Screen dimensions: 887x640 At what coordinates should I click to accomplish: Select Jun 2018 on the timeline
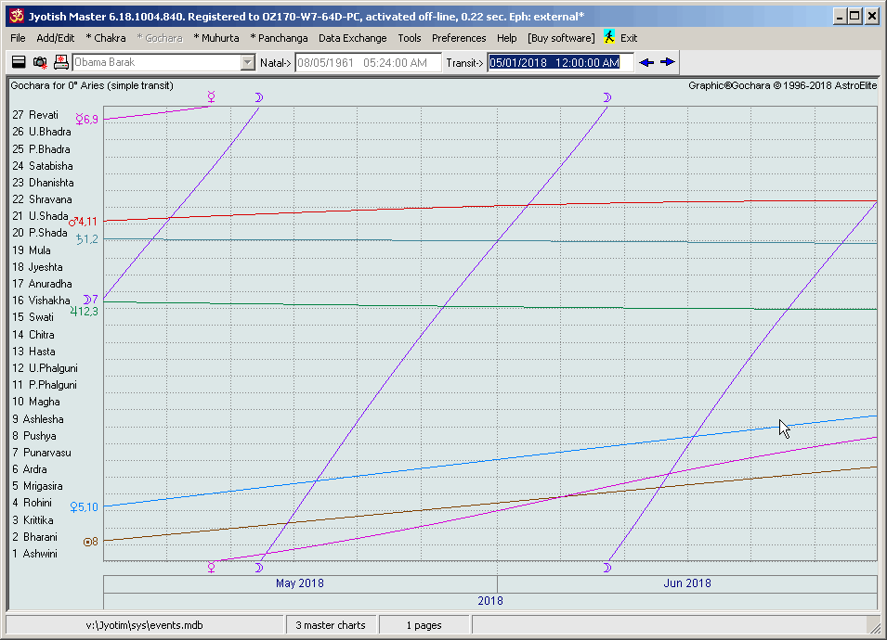[686, 583]
